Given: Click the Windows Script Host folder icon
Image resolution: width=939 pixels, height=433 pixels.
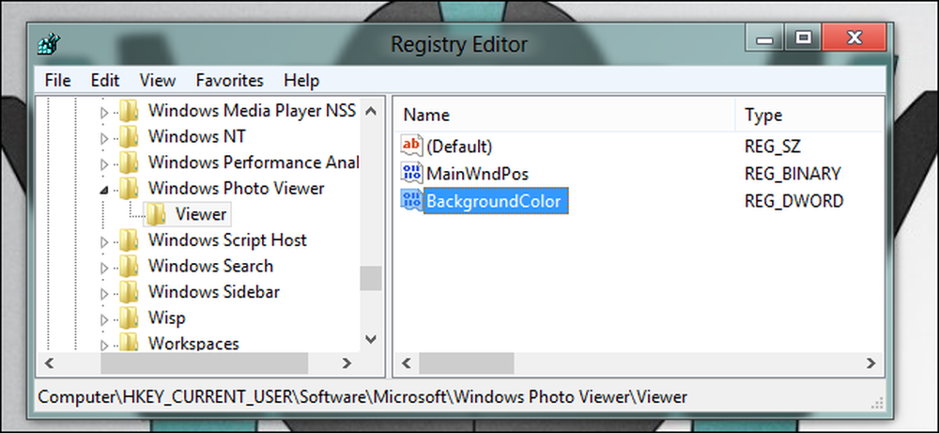Looking at the screenshot, I should pyautogui.click(x=128, y=240).
